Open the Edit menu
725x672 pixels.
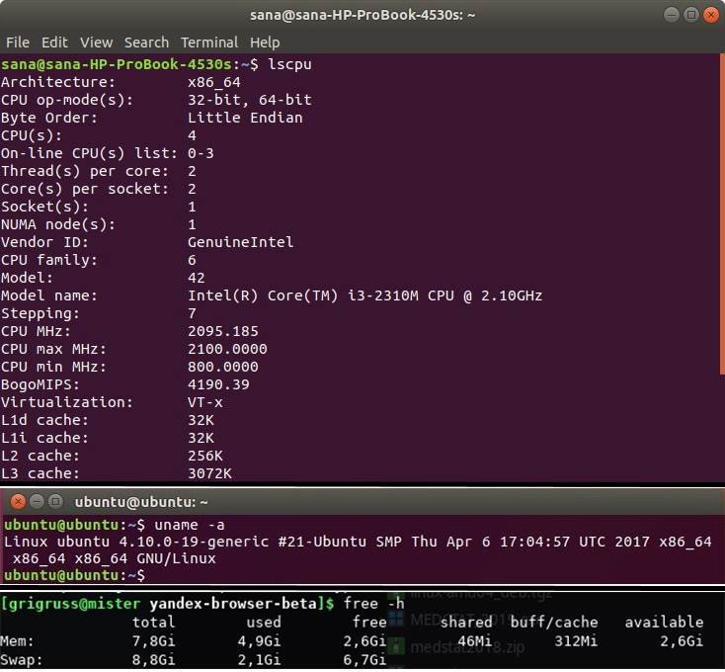54,42
